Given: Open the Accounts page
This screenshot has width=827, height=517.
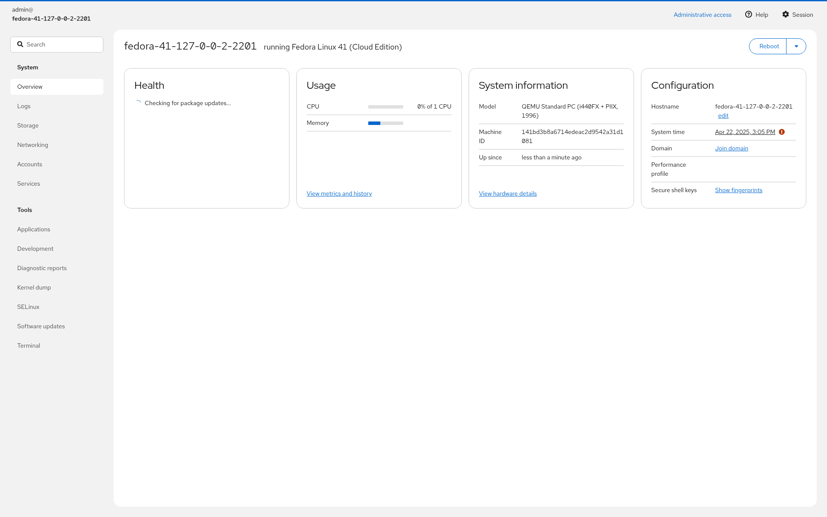Looking at the screenshot, I should (57, 164).
